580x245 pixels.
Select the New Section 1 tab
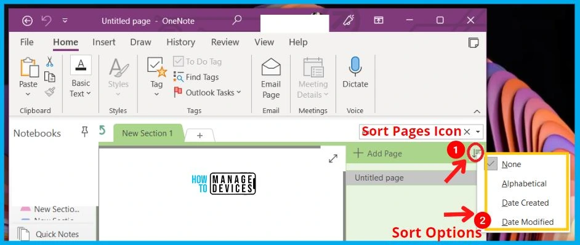click(x=148, y=133)
